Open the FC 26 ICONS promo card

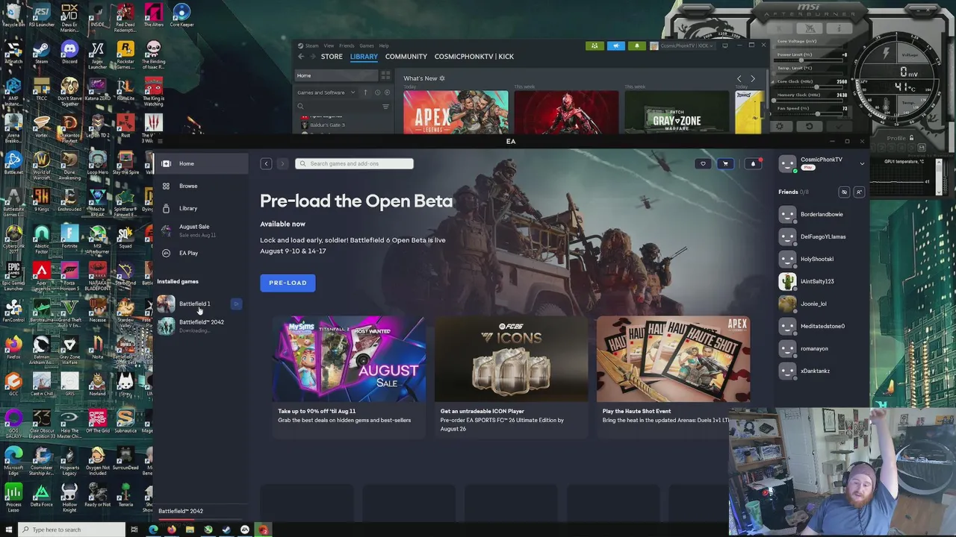click(x=511, y=375)
